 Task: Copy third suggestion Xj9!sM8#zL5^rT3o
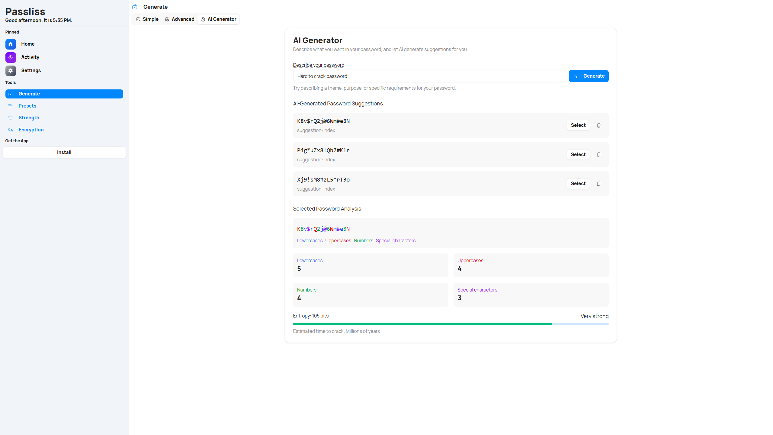coord(598,184)
